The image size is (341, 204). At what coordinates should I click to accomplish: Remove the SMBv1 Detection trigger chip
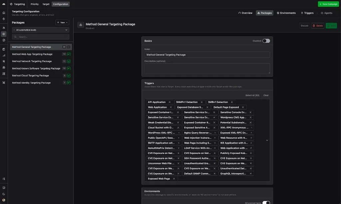pyautogui.click(x=232, y=102)
